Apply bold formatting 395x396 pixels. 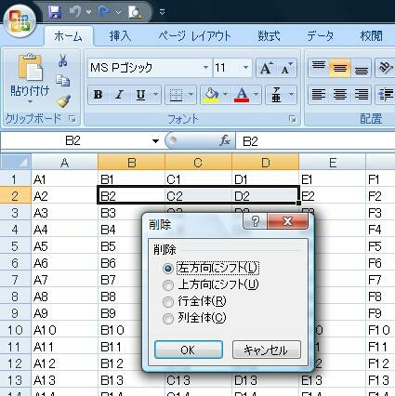[x=99, y=95]
